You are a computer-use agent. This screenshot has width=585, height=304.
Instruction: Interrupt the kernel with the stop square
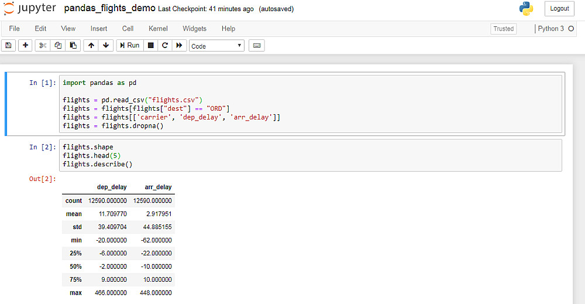[151, 46]
